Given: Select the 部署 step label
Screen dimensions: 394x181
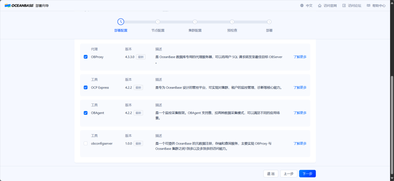Looking at the screenshot, I should click(269, 31).
